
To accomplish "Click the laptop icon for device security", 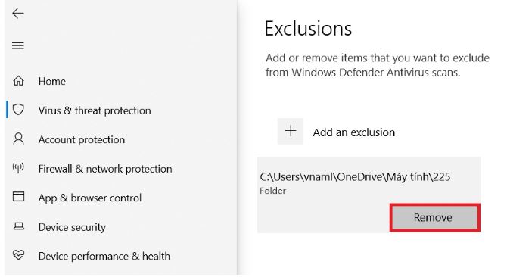I will pos(18,226).
